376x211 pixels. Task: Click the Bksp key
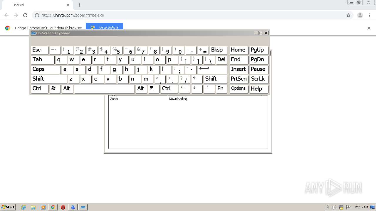tap(219, 50)
